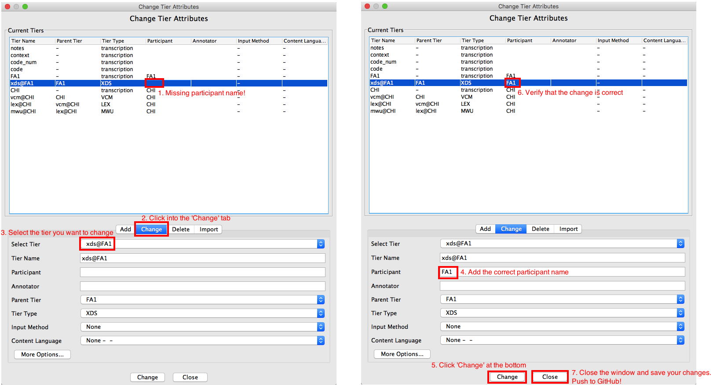Select the context tier row in right table

coord(529,55)
